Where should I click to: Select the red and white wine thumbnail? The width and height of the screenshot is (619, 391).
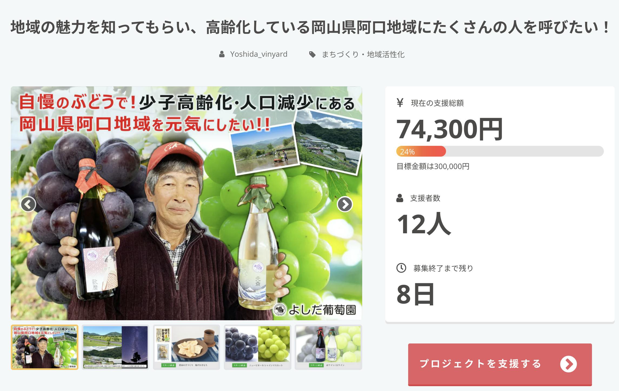coord(328,347)
